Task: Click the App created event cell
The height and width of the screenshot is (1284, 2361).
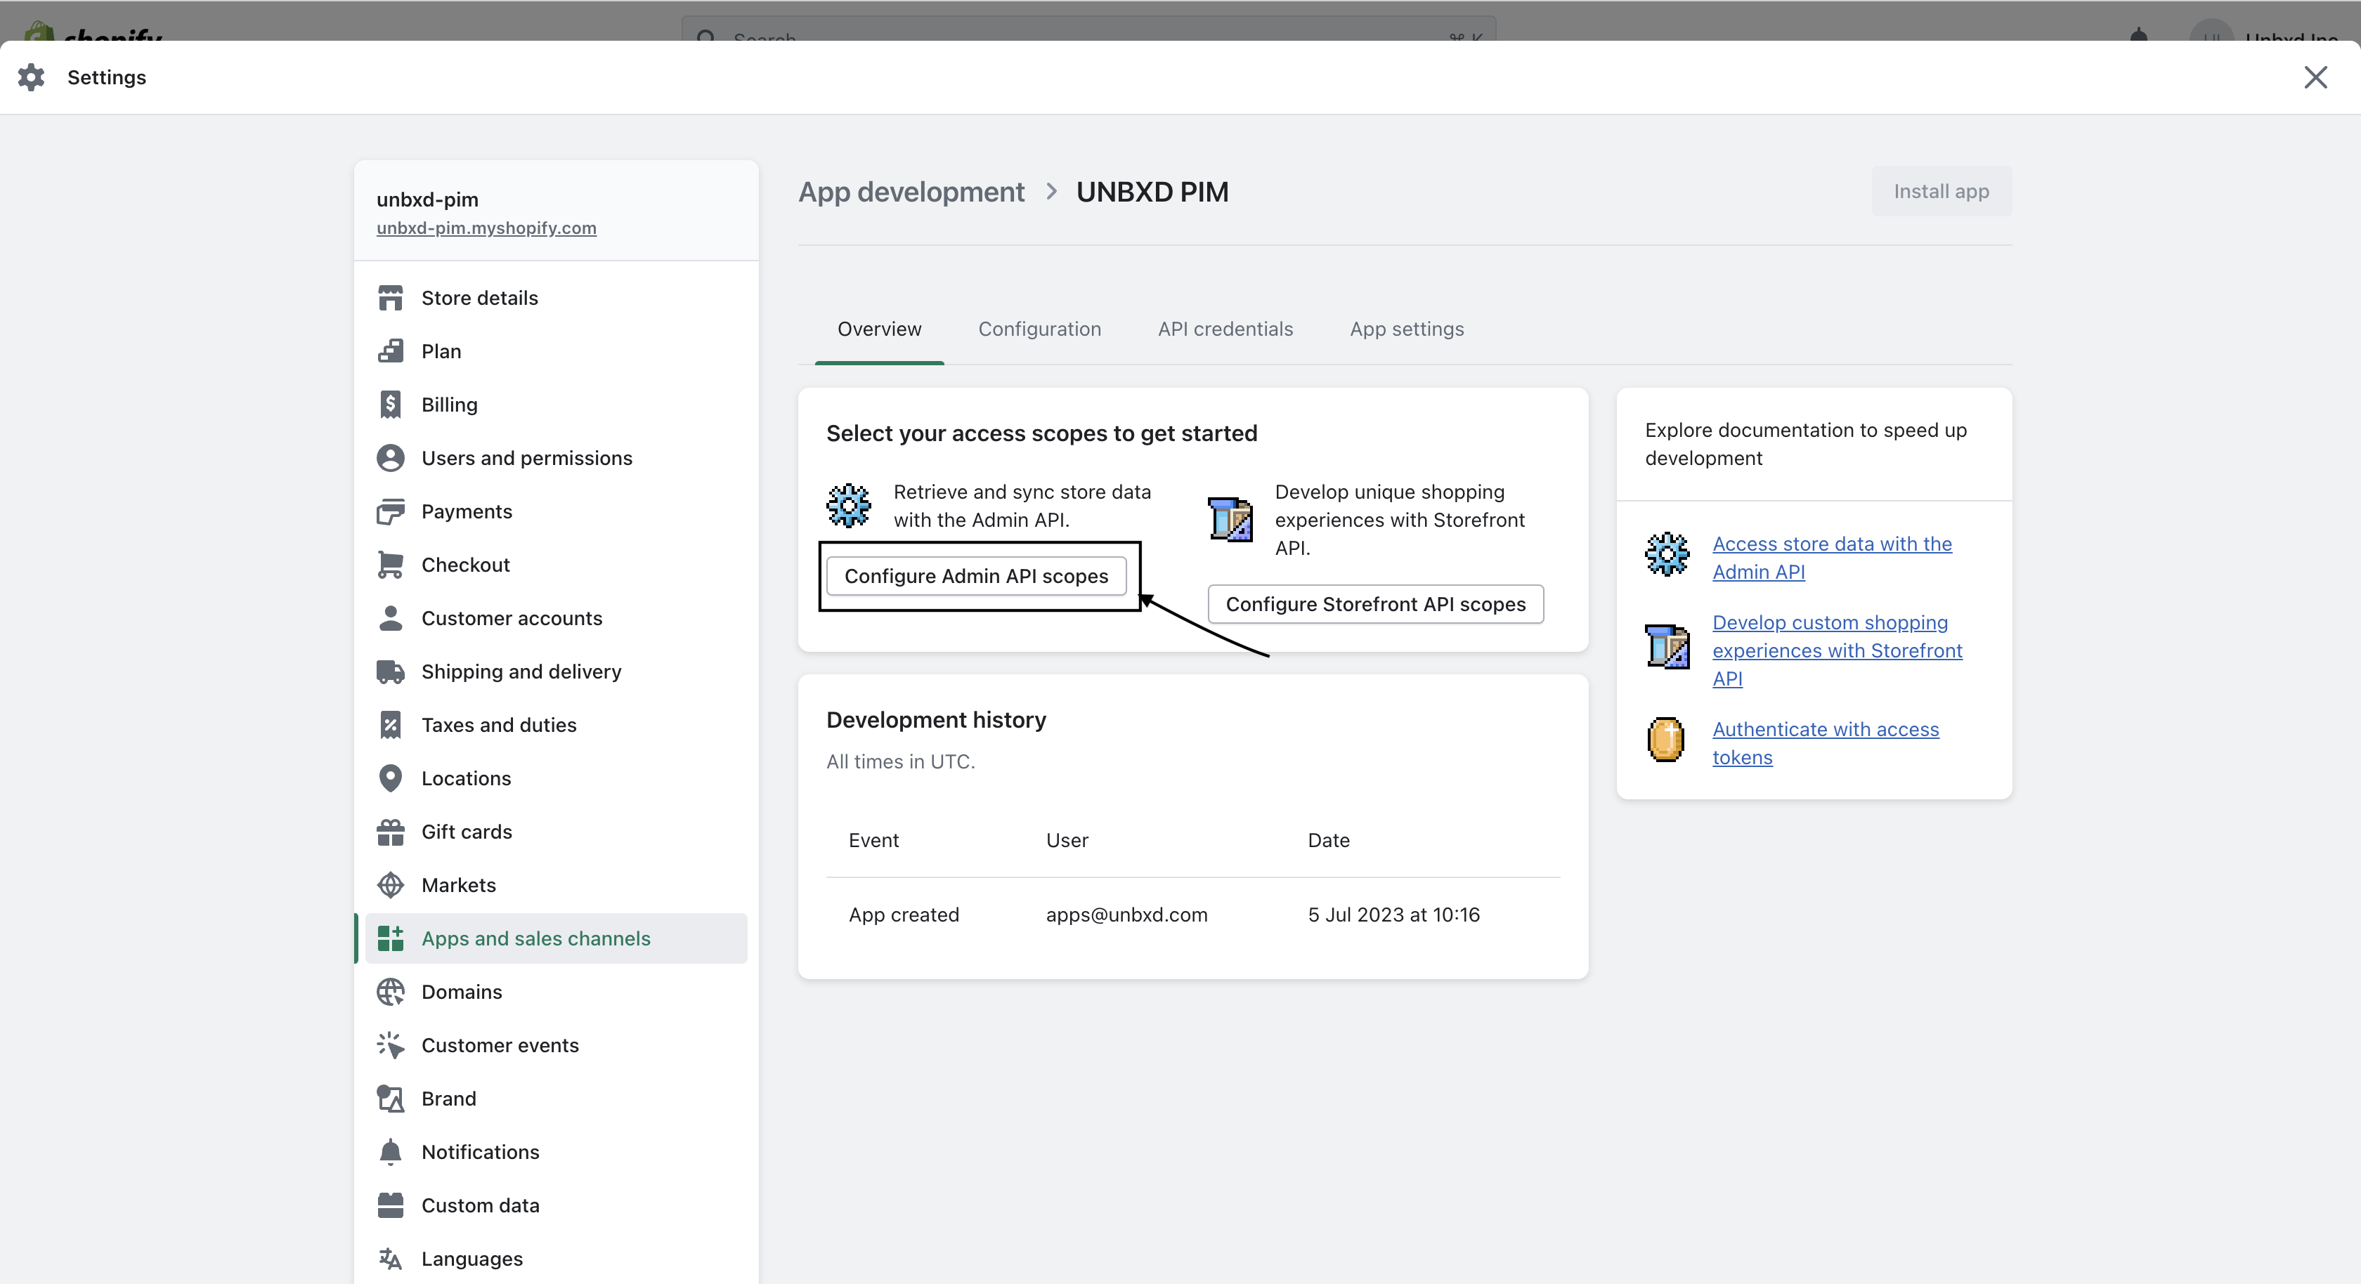Action: point(904,915)
